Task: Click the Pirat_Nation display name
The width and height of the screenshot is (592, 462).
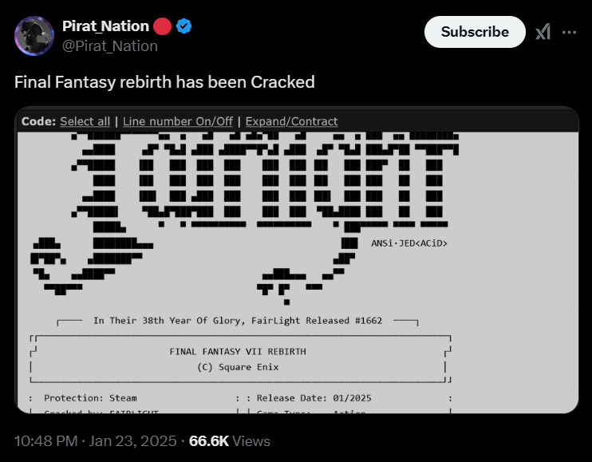Action: pos(105,26)
